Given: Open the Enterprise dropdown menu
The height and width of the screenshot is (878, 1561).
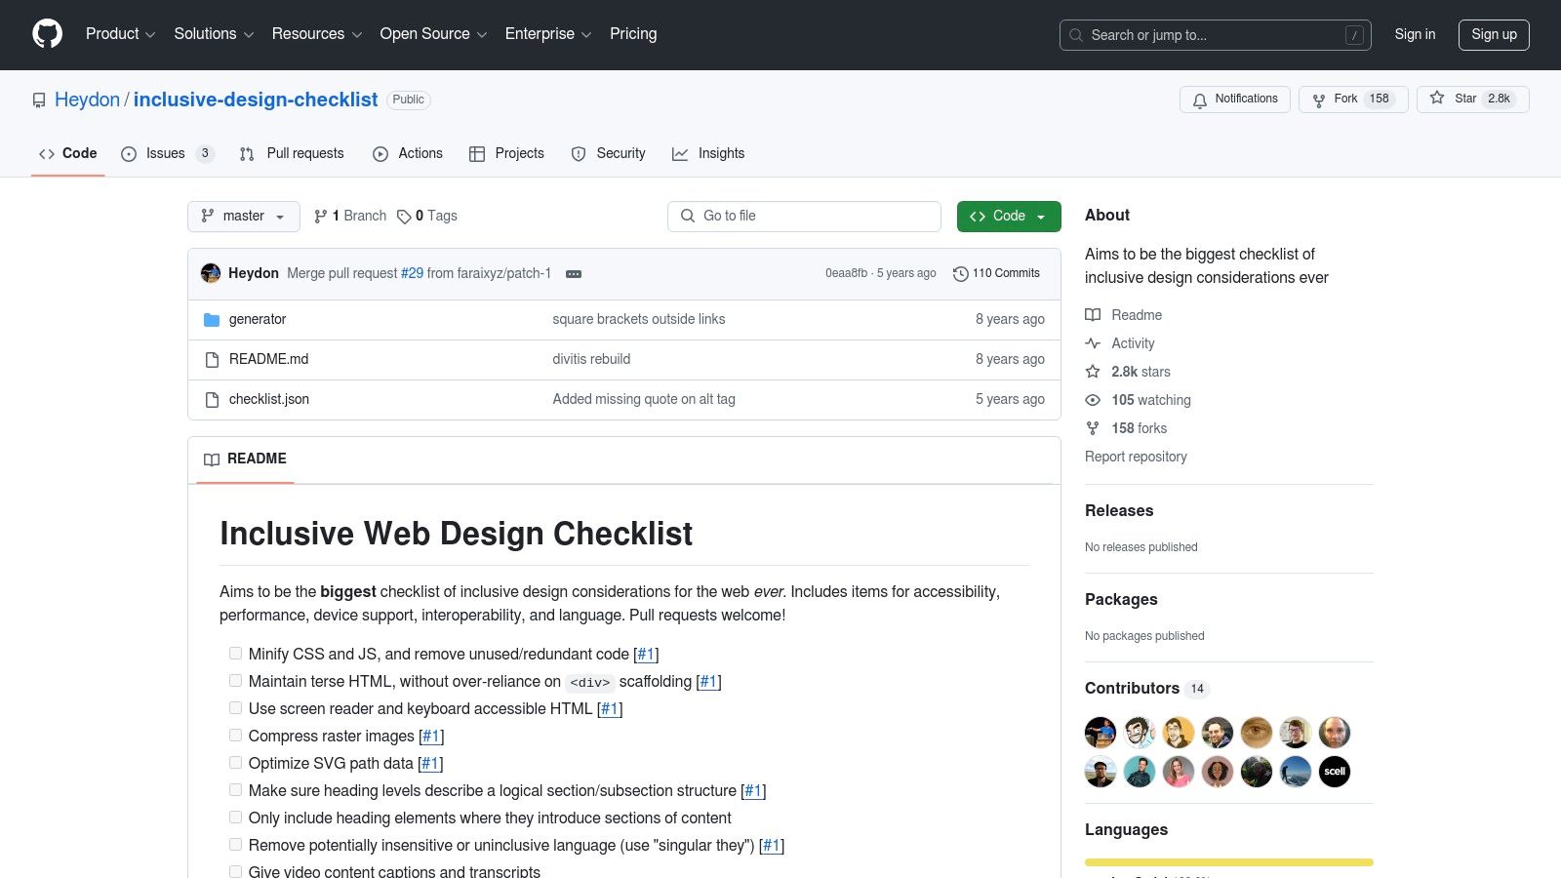Looking at the screenshot, I should coord(548,34).
